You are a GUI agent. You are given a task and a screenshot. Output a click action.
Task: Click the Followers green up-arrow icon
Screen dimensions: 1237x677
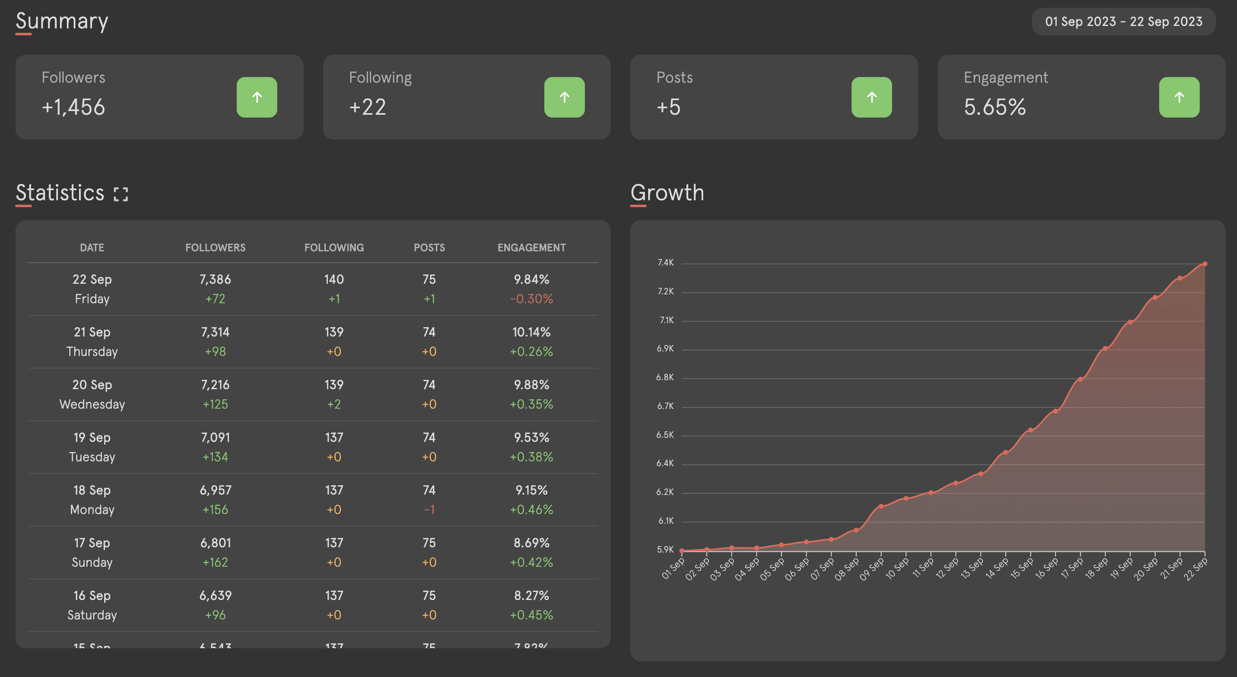point(257,97)
